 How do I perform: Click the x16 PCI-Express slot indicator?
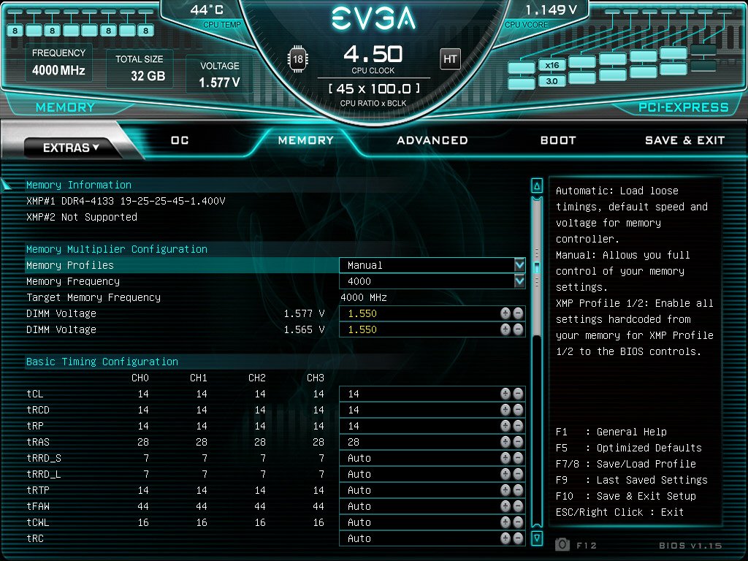[x=552, y=65]
